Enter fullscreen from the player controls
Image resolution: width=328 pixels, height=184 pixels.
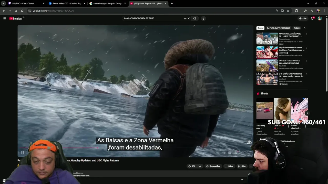tap(248, 153)
